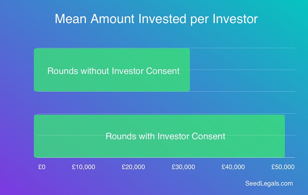Click the £10,000 axis label
Image resolution: width=308 pixels, height=195 pixels.
click(84, 167)
